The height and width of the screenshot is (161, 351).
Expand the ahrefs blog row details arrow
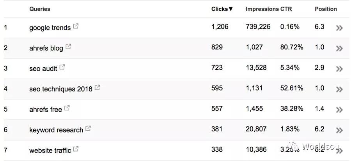pos(339,49)
